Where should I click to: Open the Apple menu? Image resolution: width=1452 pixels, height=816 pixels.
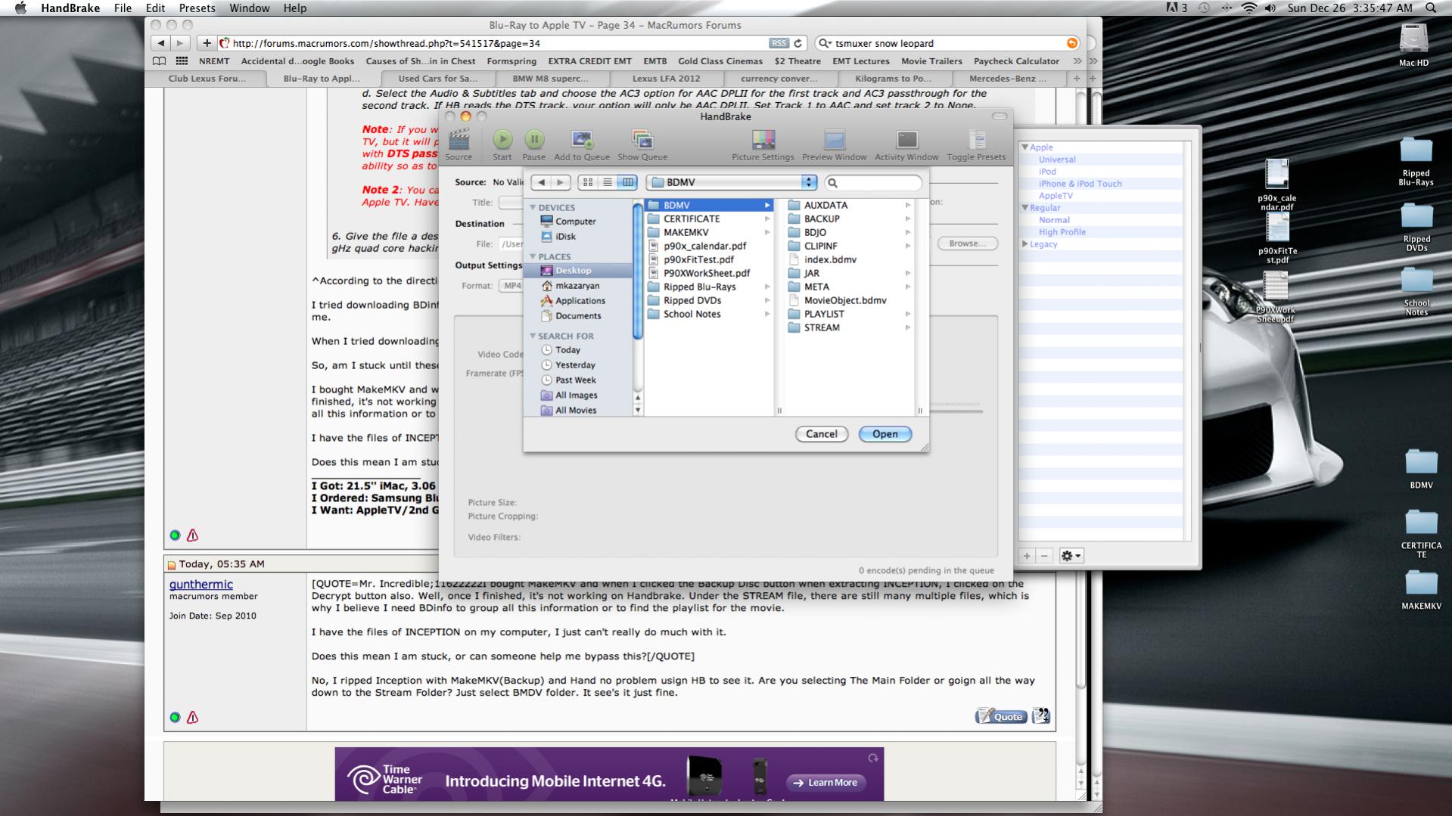click(20, 8)
